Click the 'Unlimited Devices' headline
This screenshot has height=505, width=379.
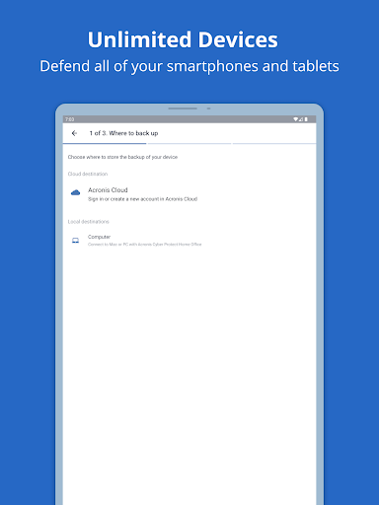pos(183,39)
